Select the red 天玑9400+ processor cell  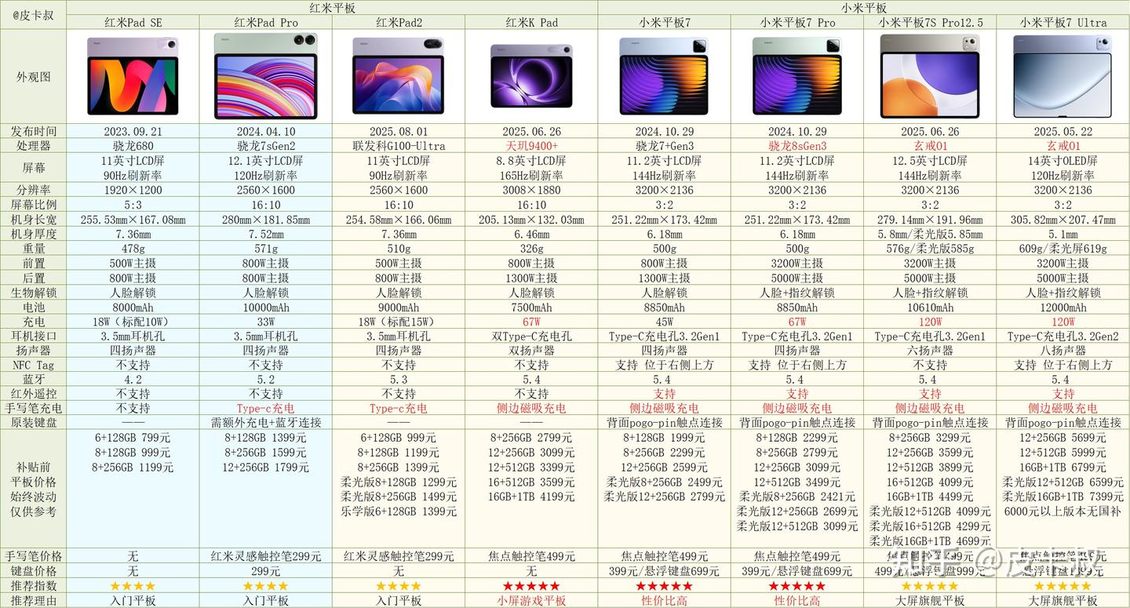531,146
